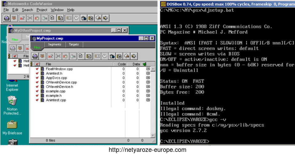The width and height of the screenshot is (295, 154).
Task: Click the yellow arrow icon in main CodeWarrior toolbar
Action: coord(105,18)
